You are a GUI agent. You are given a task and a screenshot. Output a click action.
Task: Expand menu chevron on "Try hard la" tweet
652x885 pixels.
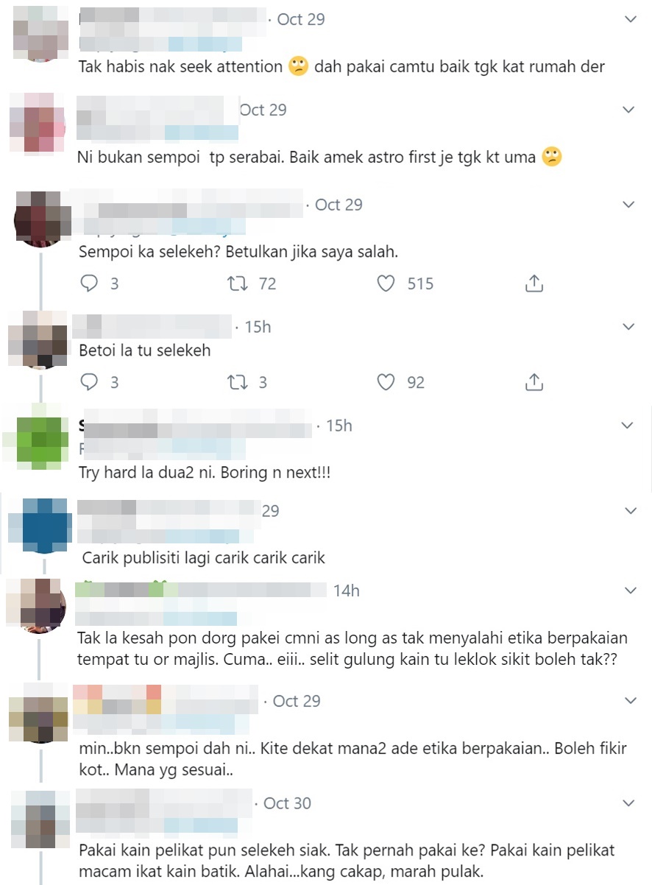pos(628,426)
